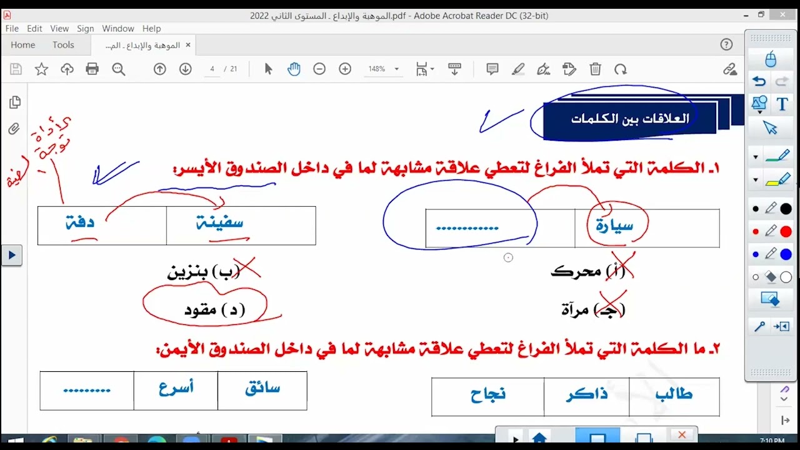Zoom out with the minus button
The width and height of the screenshot is (800, 450).
[319, 69]
